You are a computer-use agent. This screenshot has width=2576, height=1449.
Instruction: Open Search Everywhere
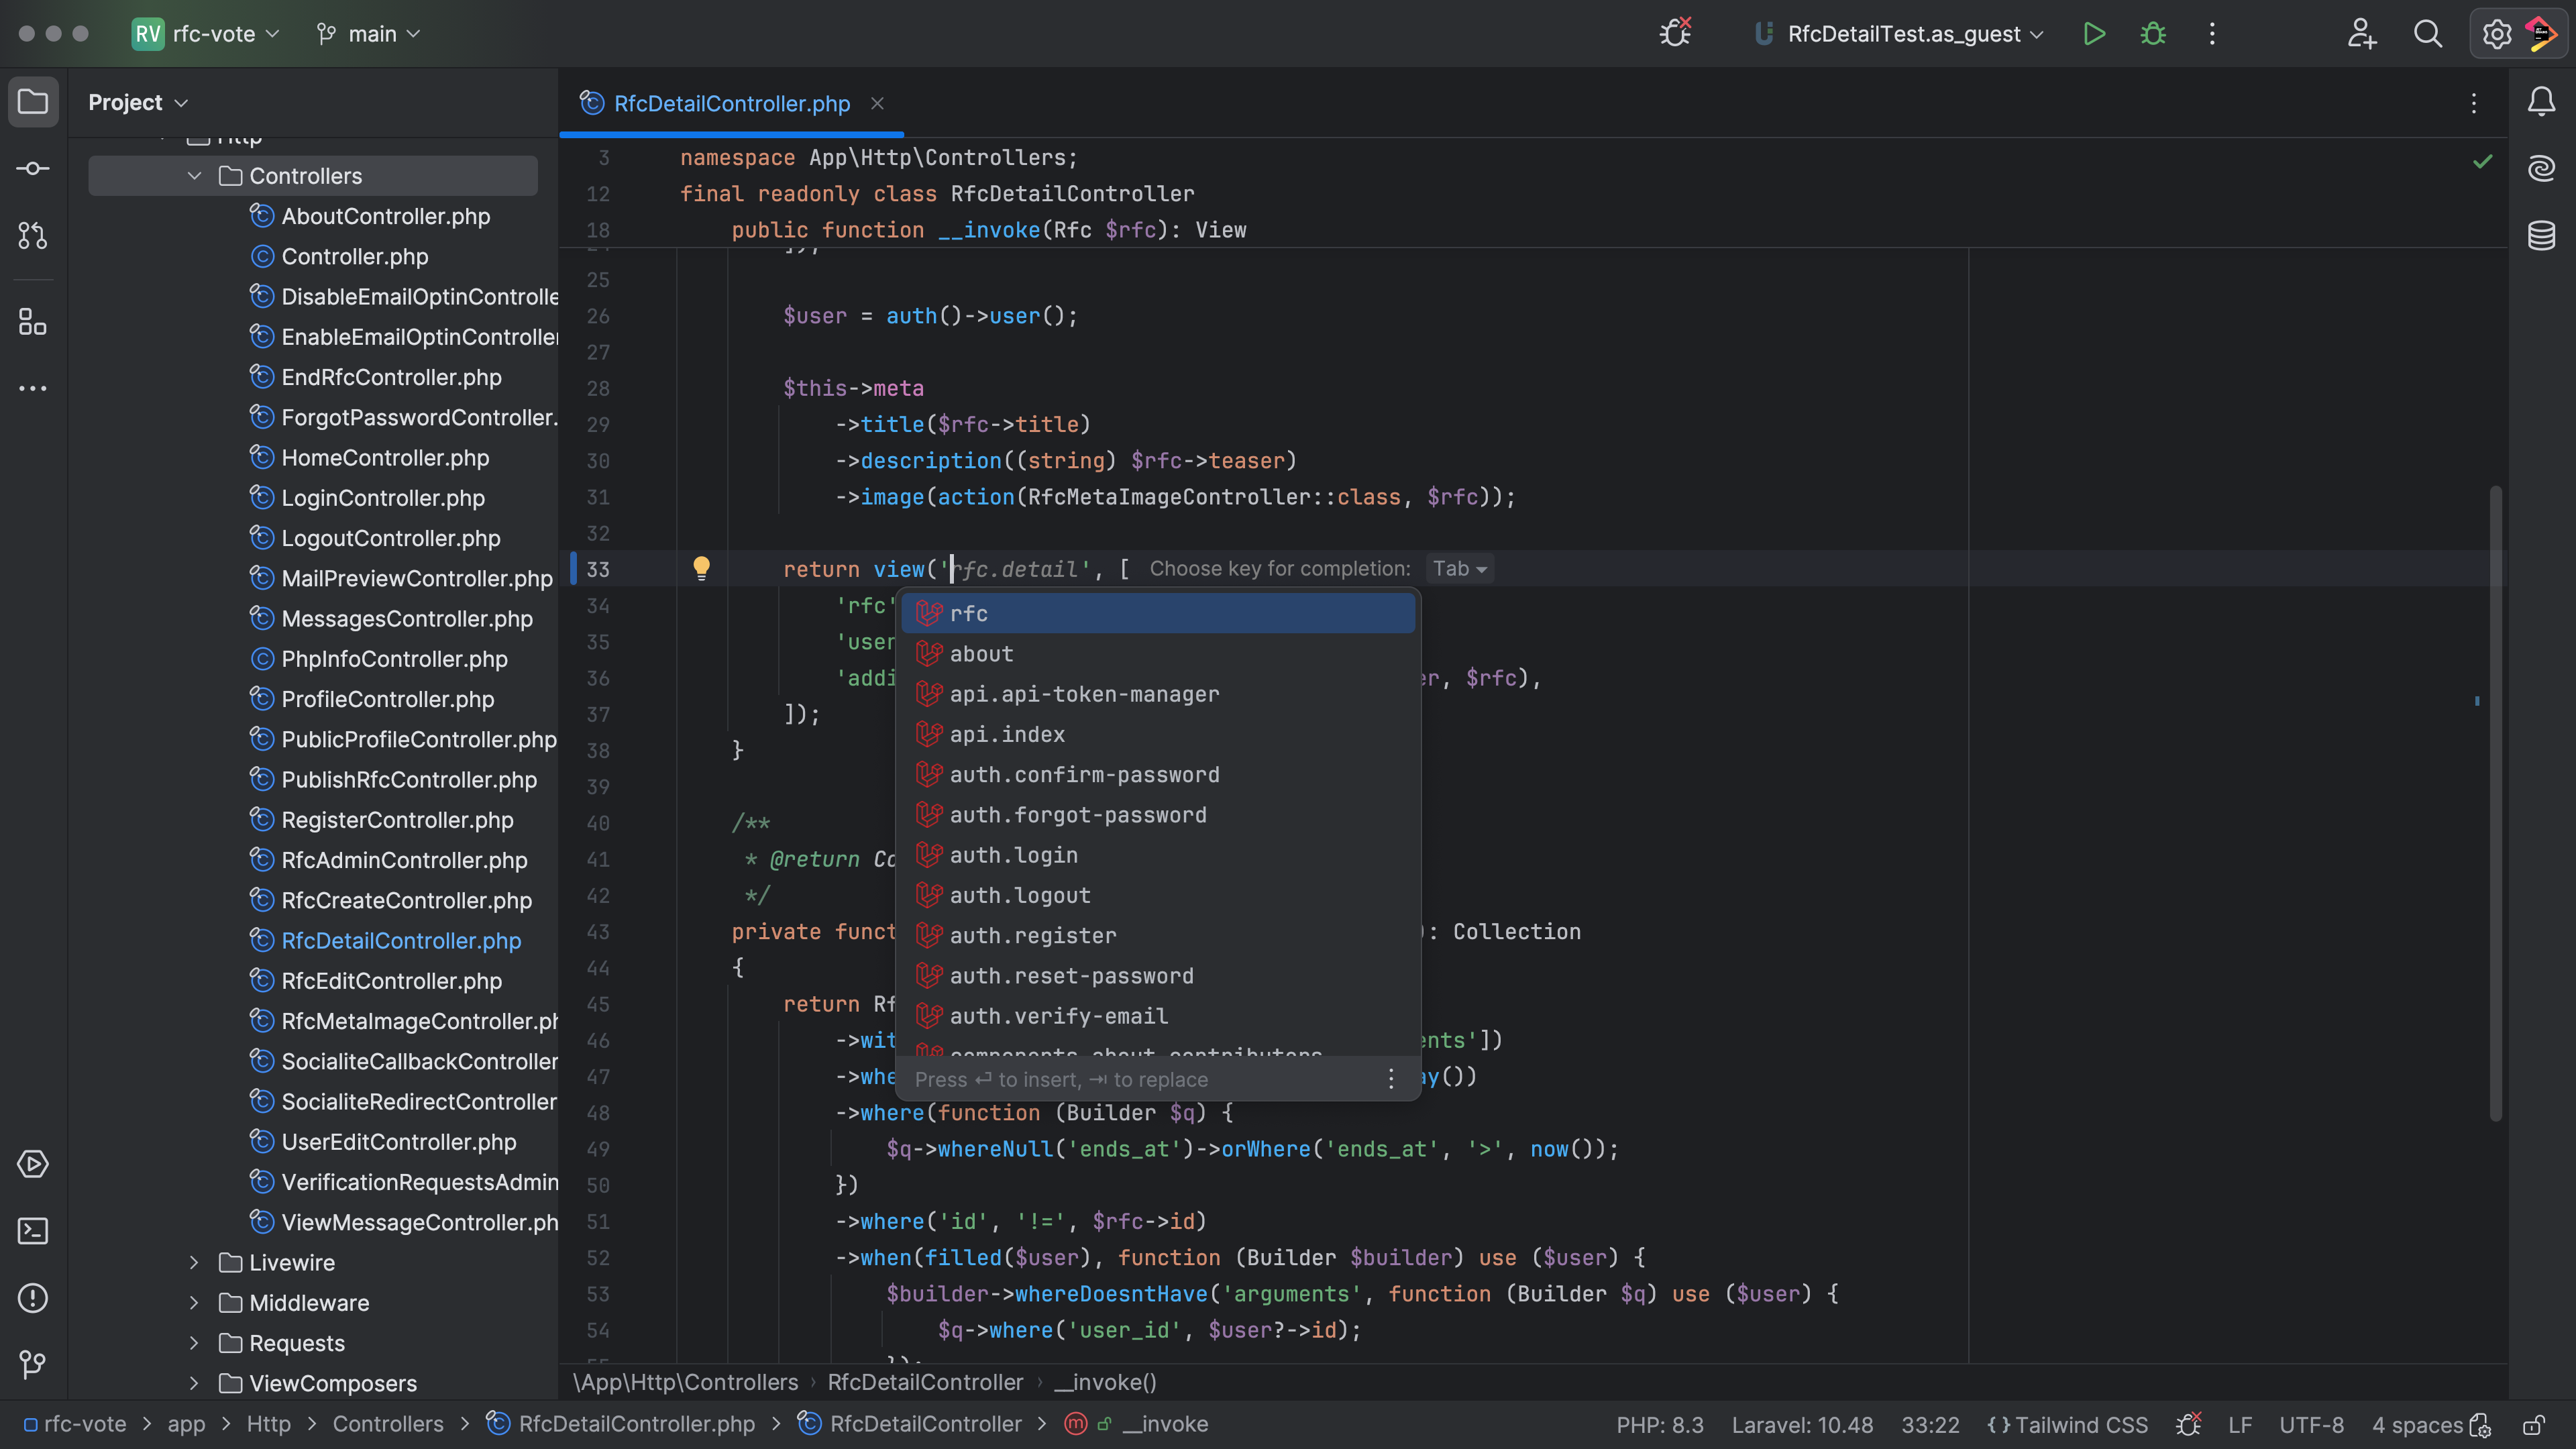[x=2428, y=33]
